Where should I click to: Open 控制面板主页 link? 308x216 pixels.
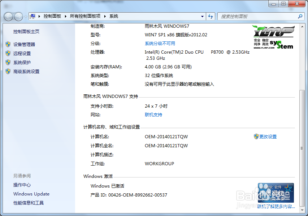(26, 32)
